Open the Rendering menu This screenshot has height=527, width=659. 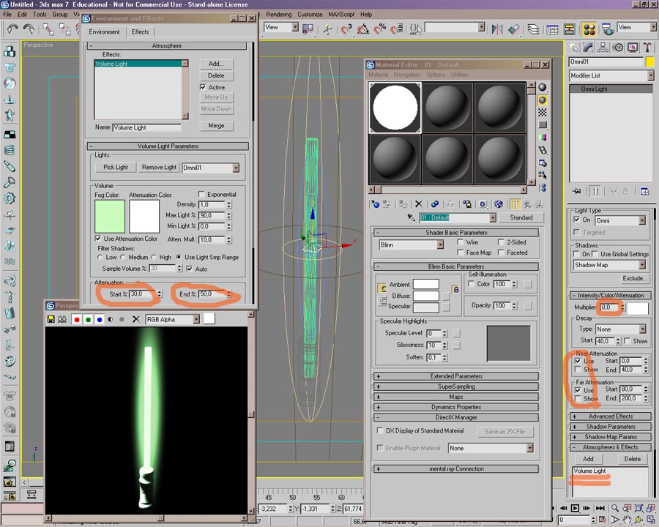coord(279,15)
